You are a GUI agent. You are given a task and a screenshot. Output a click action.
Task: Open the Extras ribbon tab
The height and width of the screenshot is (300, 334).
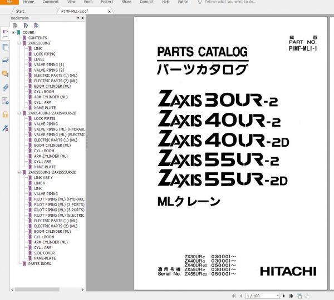183,2
